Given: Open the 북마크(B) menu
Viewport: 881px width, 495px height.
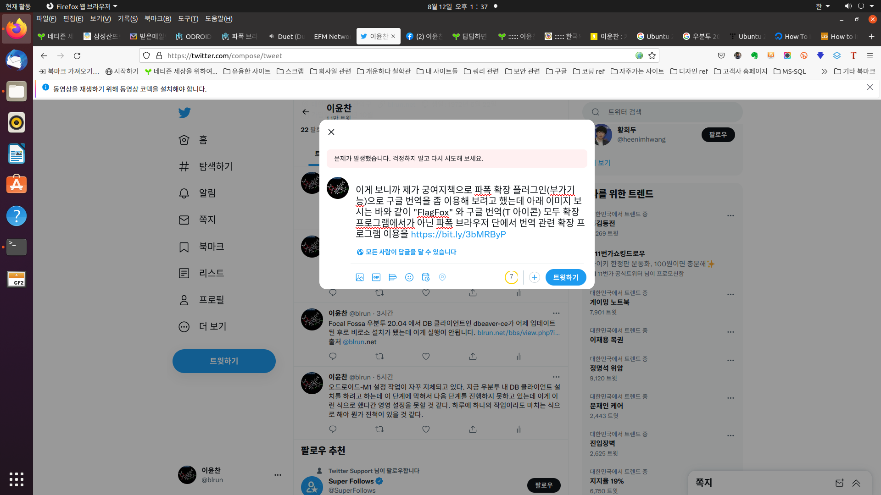Looking at the screenshot, I should point(157,19).
